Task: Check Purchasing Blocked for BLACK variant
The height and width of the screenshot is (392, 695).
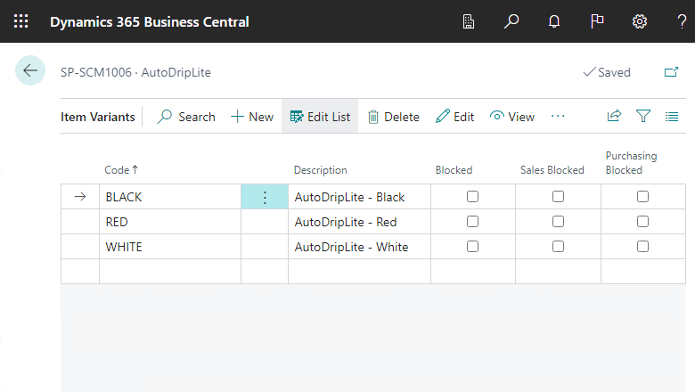Action: pos(642,196)
